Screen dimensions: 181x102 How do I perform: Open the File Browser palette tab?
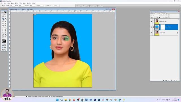pyautogui.click(x=80, y=6)
